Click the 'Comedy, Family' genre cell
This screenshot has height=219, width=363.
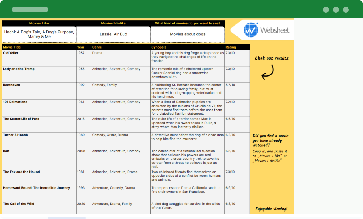[121, 91]
